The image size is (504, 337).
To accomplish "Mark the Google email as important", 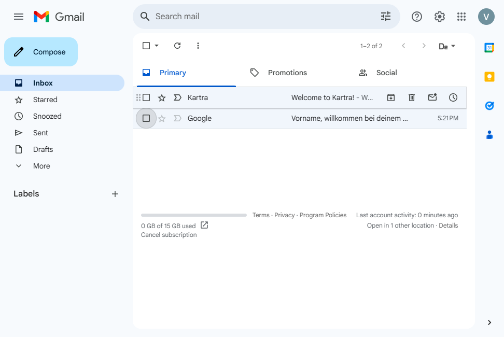I will point(177,118).
